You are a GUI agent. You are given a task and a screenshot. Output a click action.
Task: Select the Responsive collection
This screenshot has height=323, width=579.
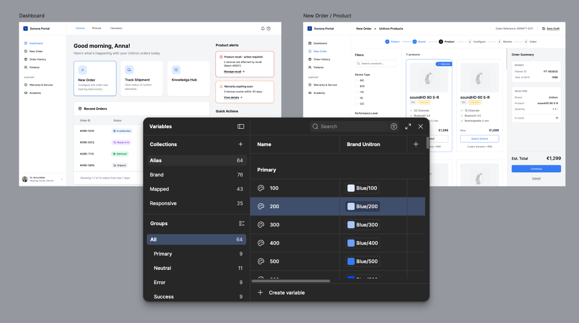(x=196, y=203)
